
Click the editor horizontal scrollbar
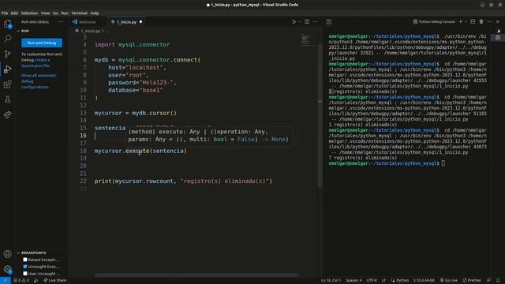196,275
